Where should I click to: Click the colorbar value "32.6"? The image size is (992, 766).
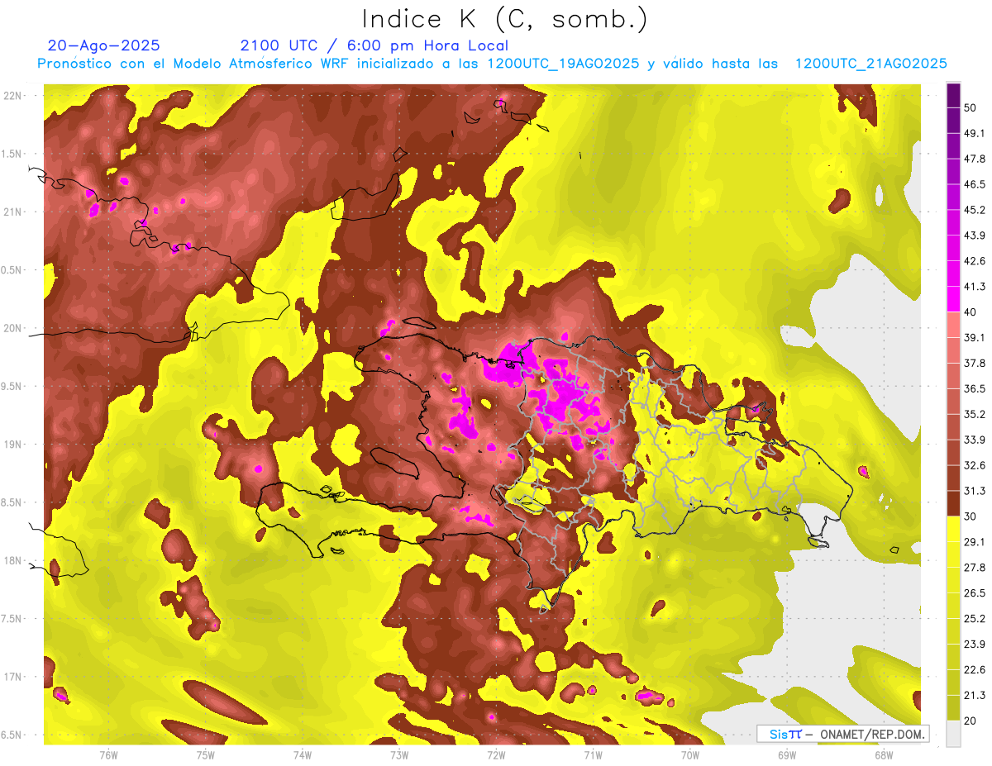pyautogui.click(x=974, y=465)
